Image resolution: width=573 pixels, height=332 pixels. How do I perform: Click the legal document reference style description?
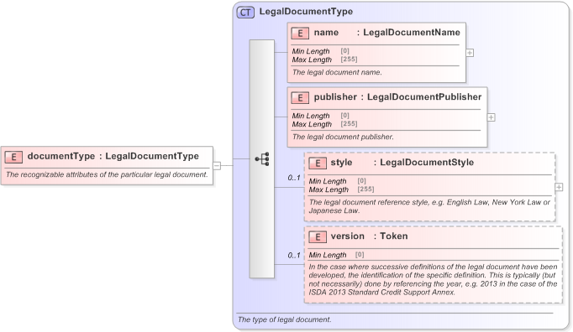click(x=429, y=206)
